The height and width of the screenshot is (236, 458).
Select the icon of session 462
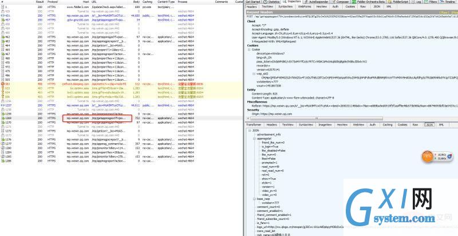click(x=3, y=37)
